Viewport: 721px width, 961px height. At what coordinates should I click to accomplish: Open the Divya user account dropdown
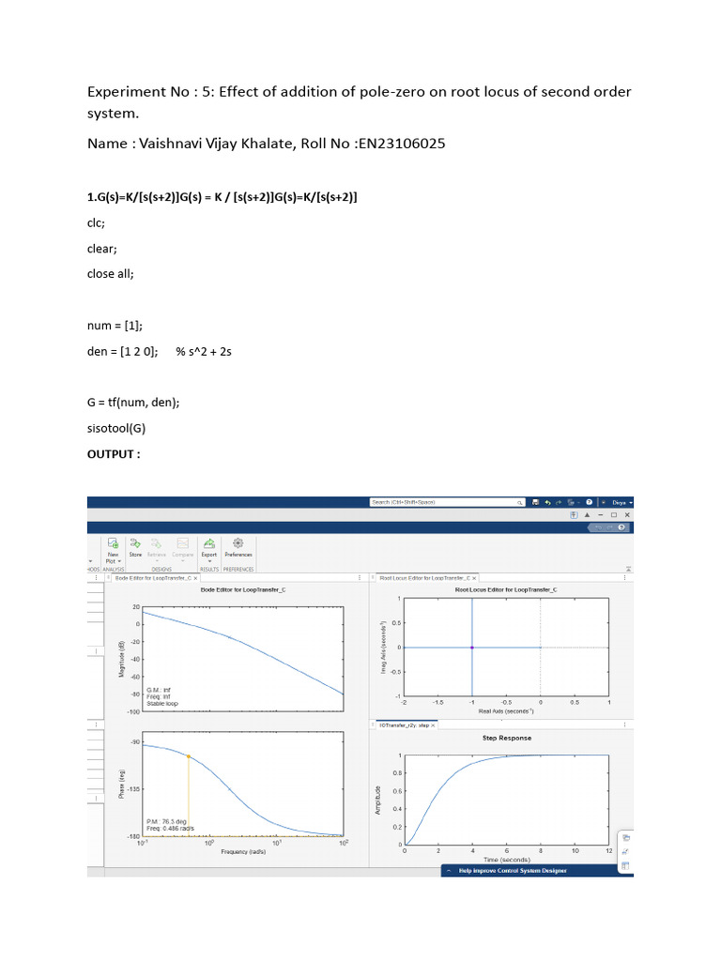(x=621, y=503)
